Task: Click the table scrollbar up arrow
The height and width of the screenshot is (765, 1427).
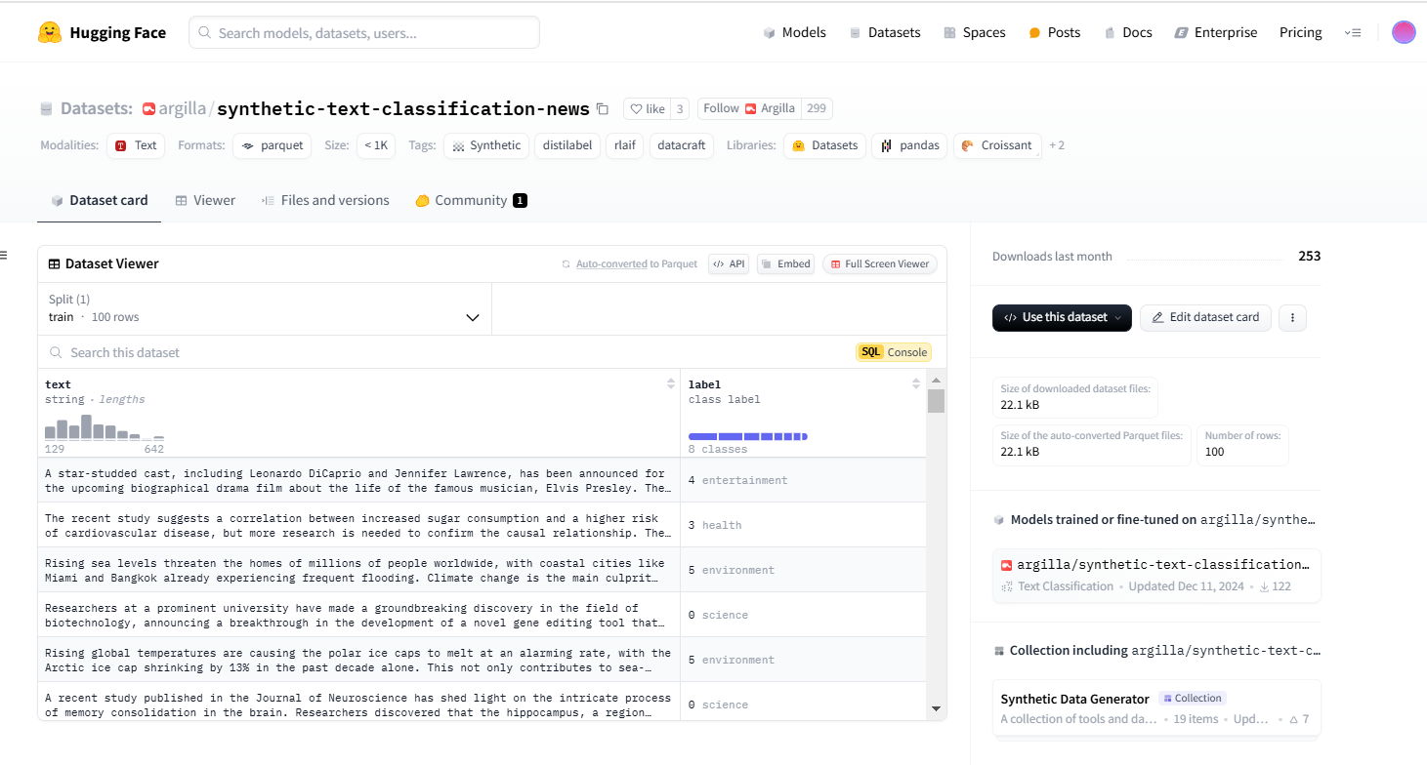Action: coord(936,381)
